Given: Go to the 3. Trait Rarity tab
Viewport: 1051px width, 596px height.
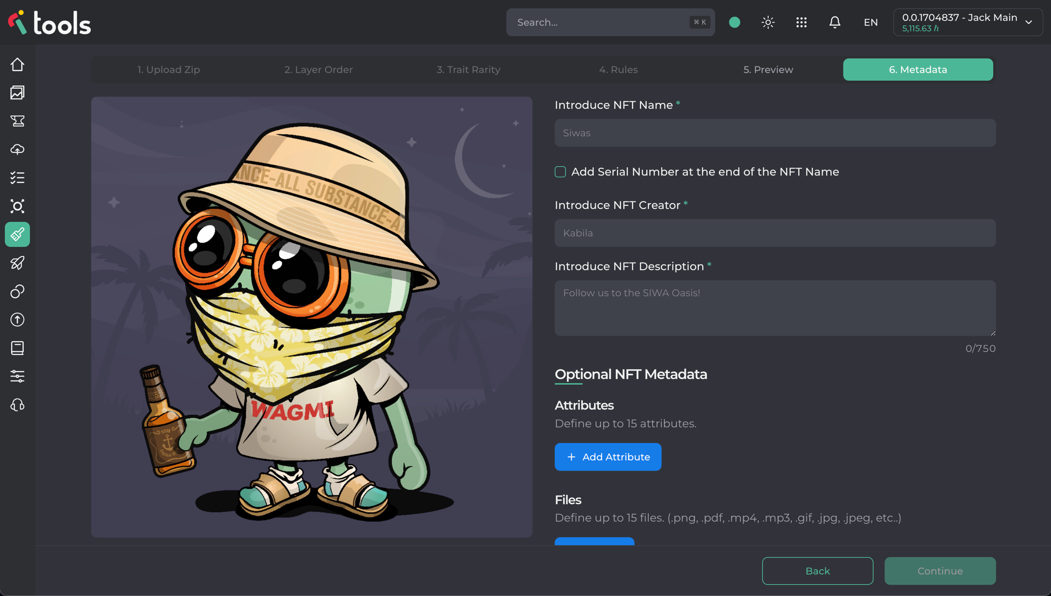Looking at the screenshot, I should pos(468,70).
